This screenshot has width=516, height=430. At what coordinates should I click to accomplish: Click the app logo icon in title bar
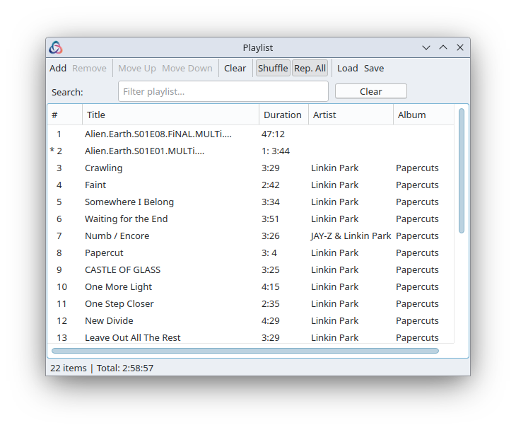(x=56, y=48)
